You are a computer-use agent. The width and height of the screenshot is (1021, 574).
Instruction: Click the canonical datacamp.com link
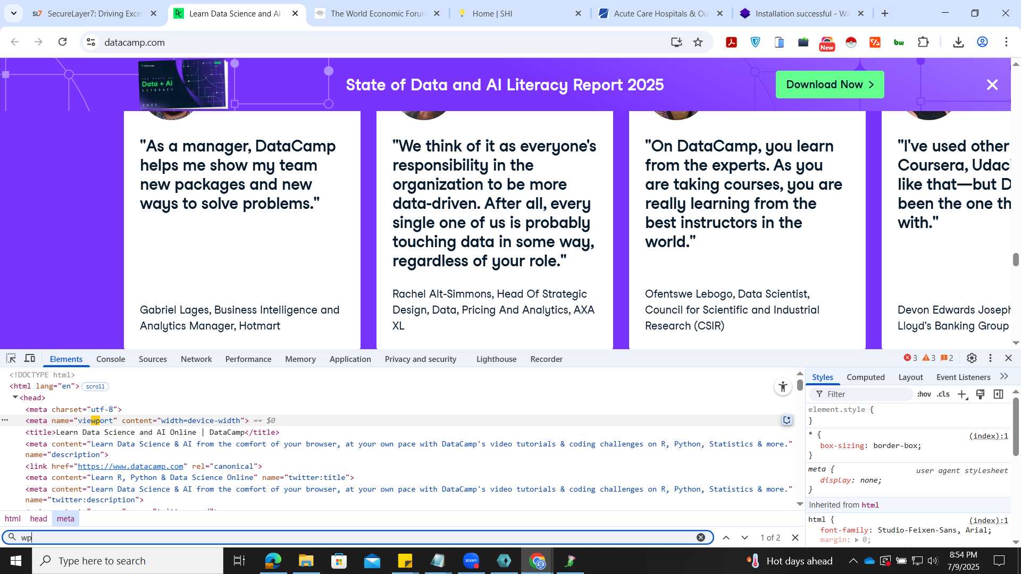pos(130,466)
